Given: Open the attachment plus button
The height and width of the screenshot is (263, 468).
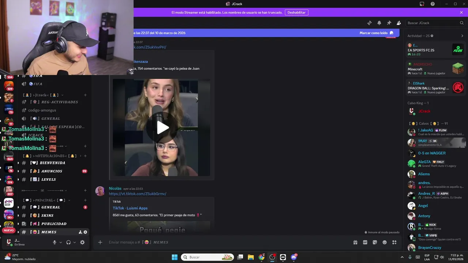Looking at the screenshot, I should coord(100,242).
